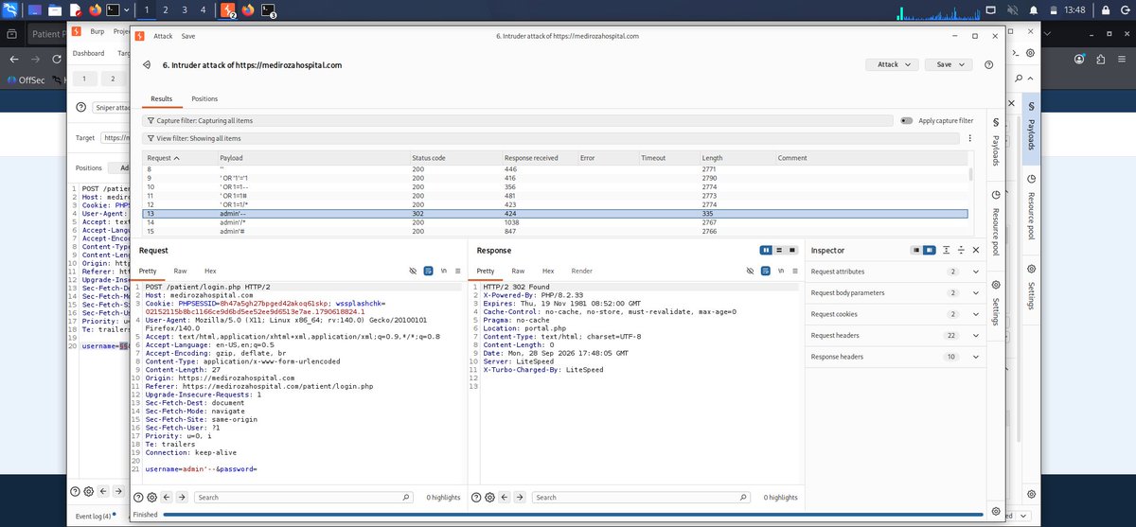Toggle newline \n display in Response panel

click(x=781, y=271)
